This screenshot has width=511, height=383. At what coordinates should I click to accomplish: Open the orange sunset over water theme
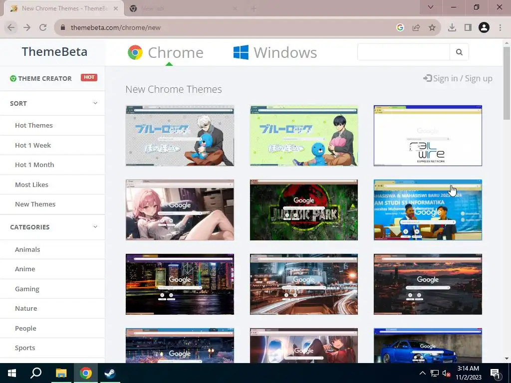point(428,284)
